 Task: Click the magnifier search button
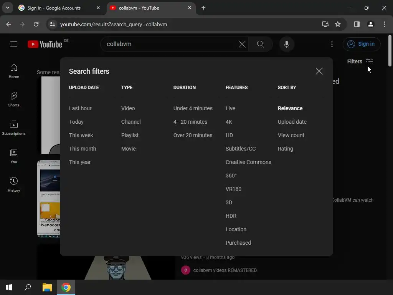point(261,44)
